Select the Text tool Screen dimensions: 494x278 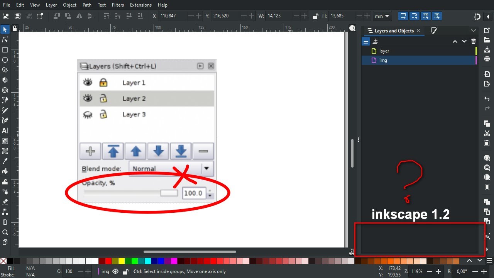pos(5,131)
